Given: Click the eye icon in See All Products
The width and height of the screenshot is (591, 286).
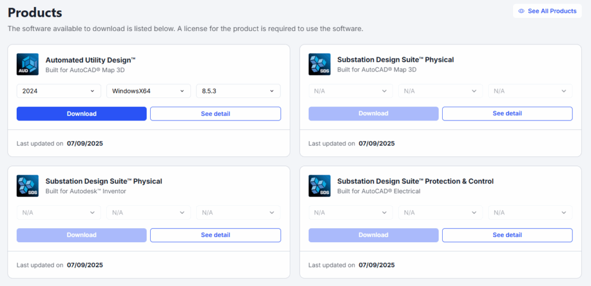Looking at the screenshot, I should (x=521, y=11).
